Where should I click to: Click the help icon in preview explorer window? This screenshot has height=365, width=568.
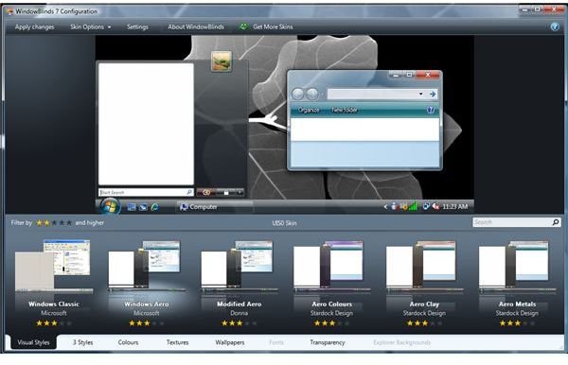430,110
